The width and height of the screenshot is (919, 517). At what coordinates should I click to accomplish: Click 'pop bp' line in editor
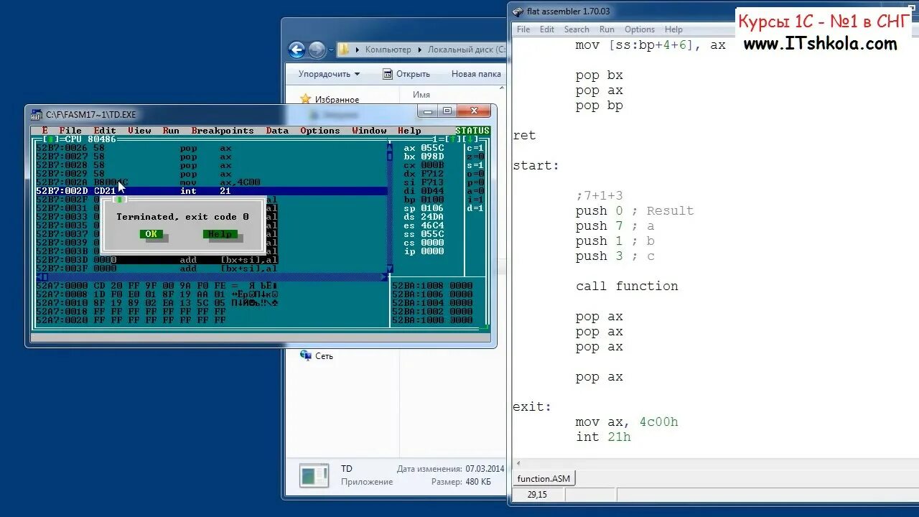click(599, 106)
